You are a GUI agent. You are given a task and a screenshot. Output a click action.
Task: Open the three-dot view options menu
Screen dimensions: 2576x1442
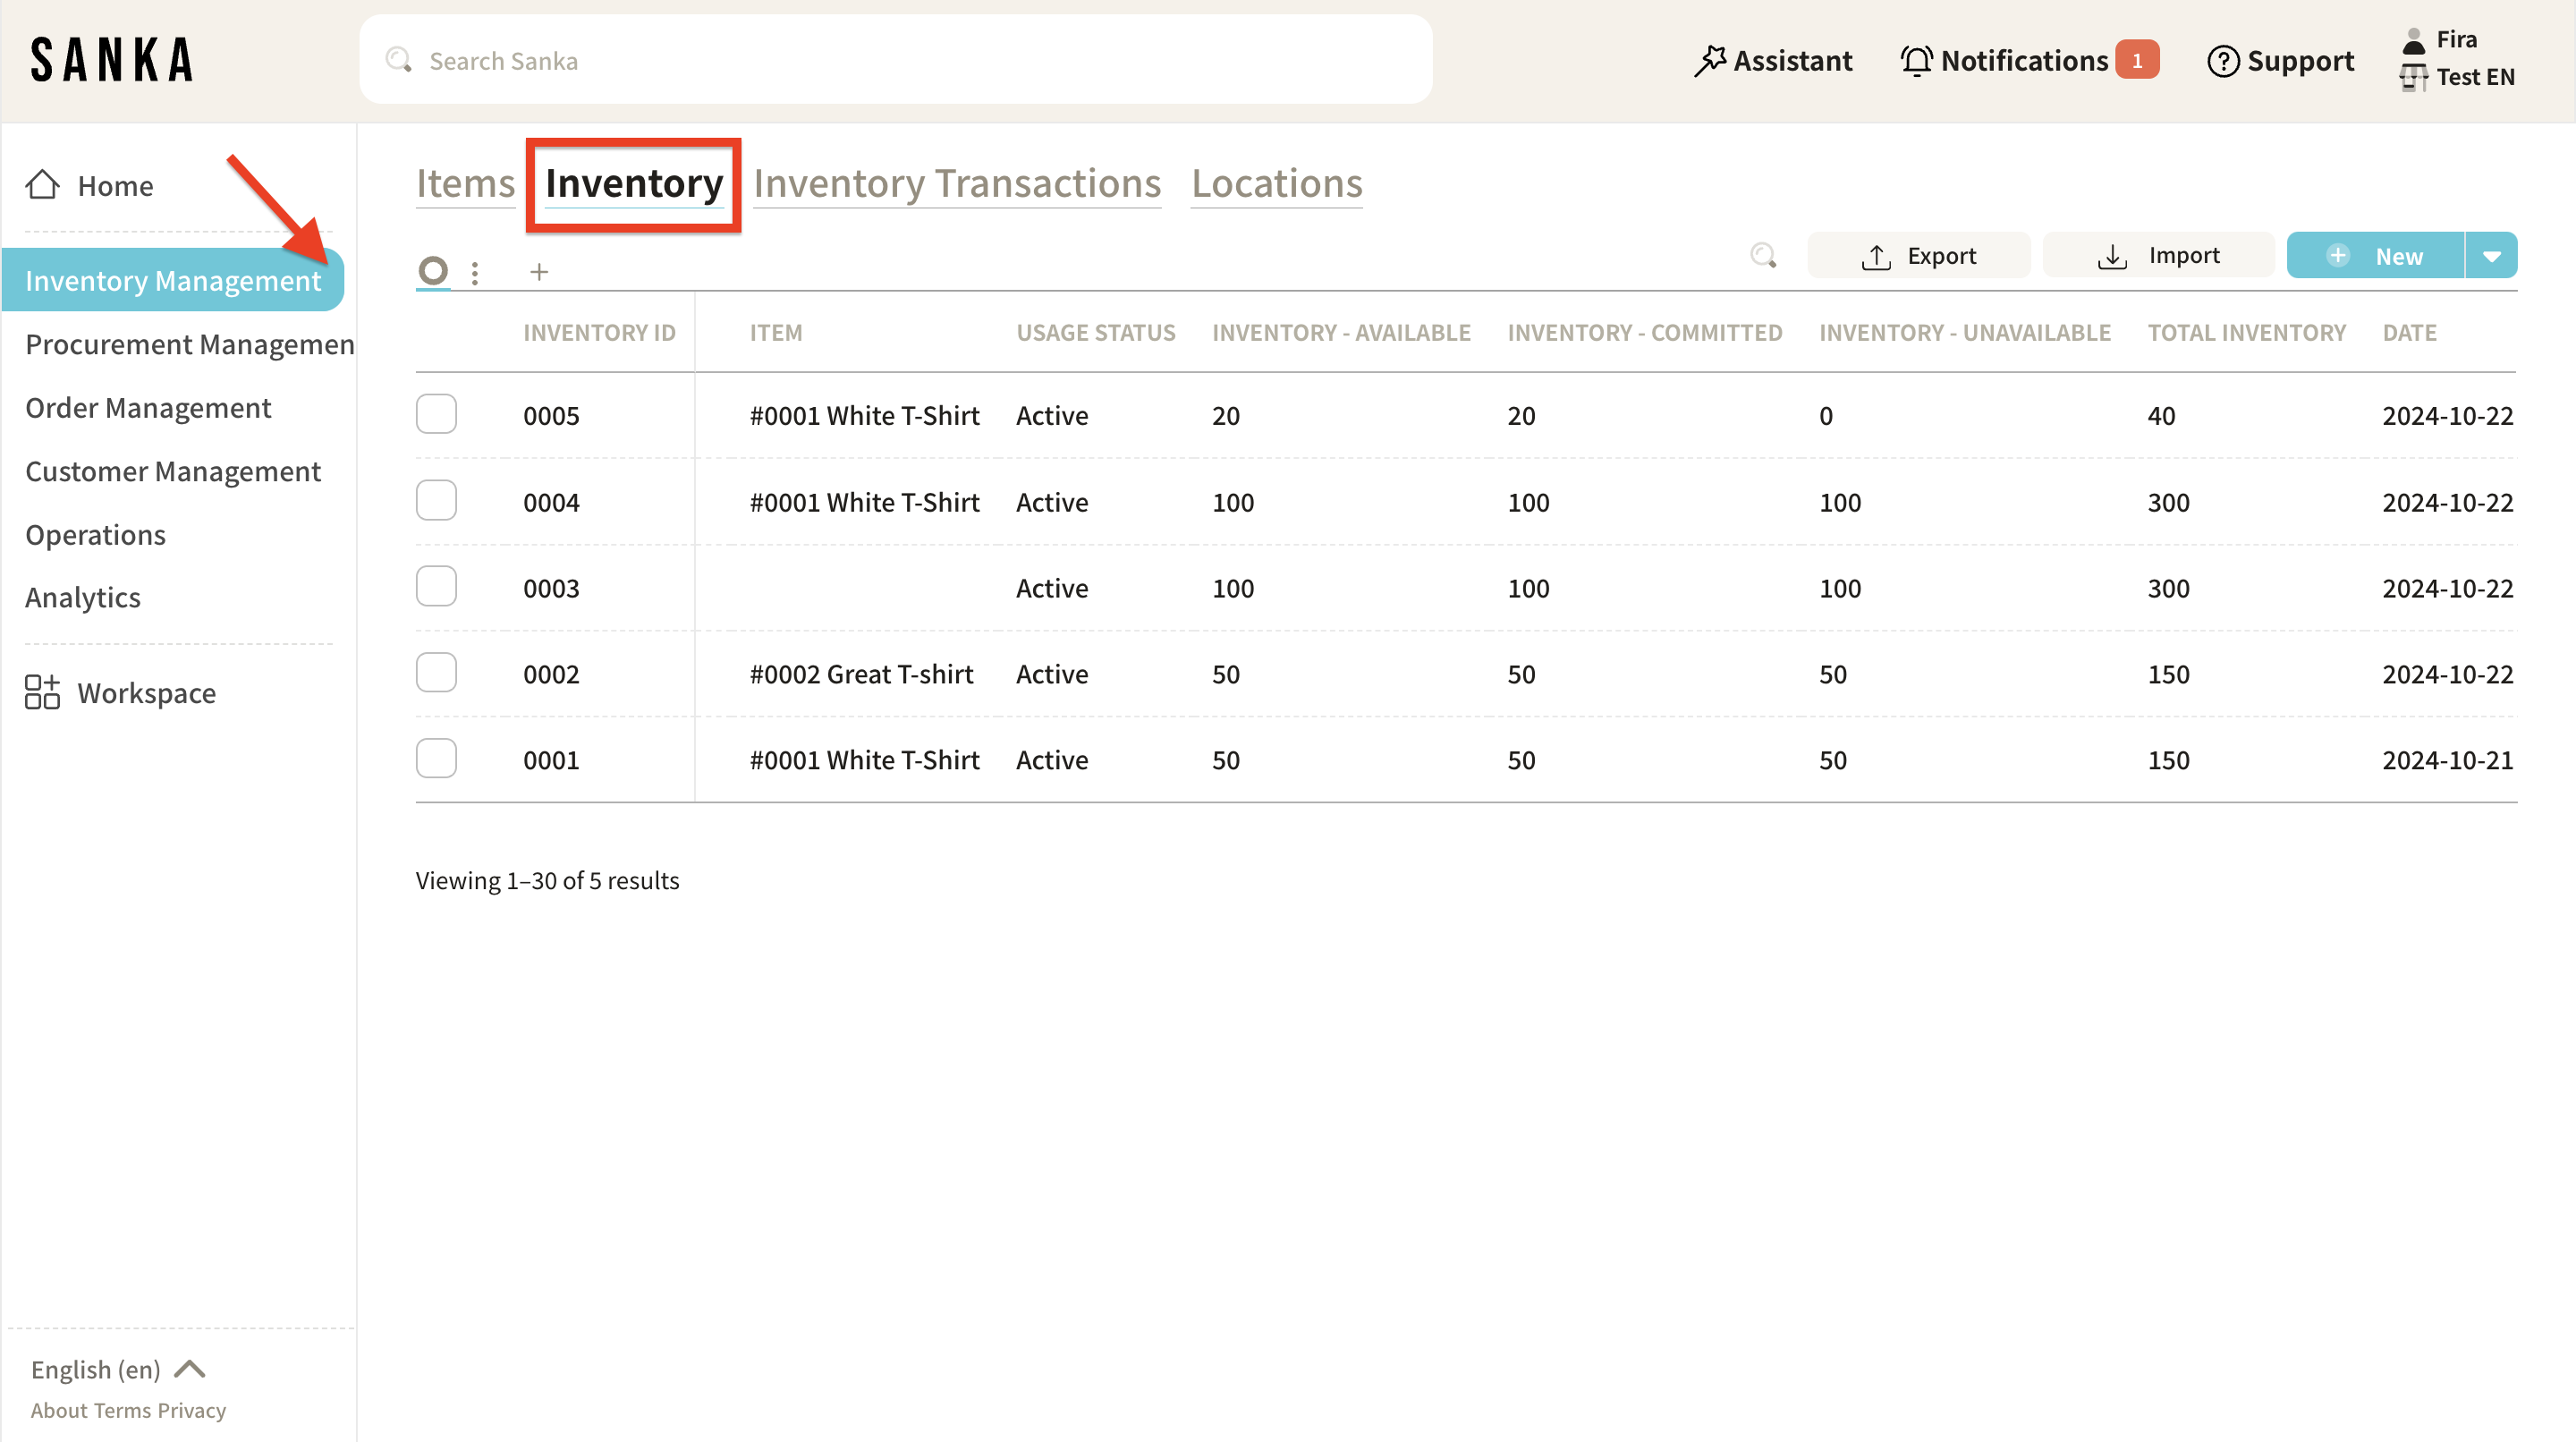(x=475, y=272)
